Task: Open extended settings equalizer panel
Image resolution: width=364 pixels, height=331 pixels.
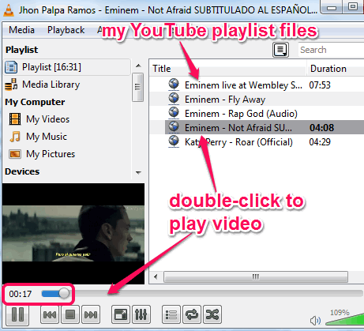Action: 141,314
